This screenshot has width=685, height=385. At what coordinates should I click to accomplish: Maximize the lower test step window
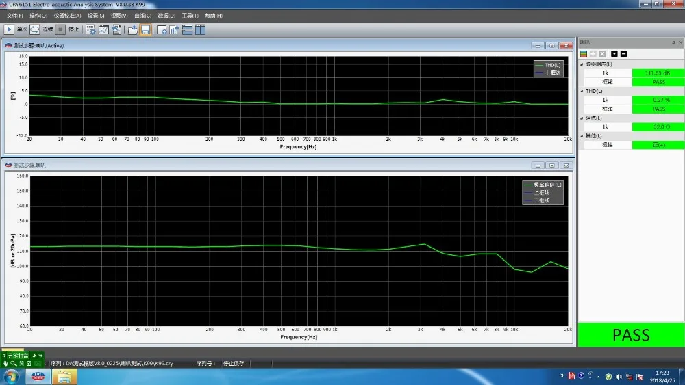click(x=551, y=165)
